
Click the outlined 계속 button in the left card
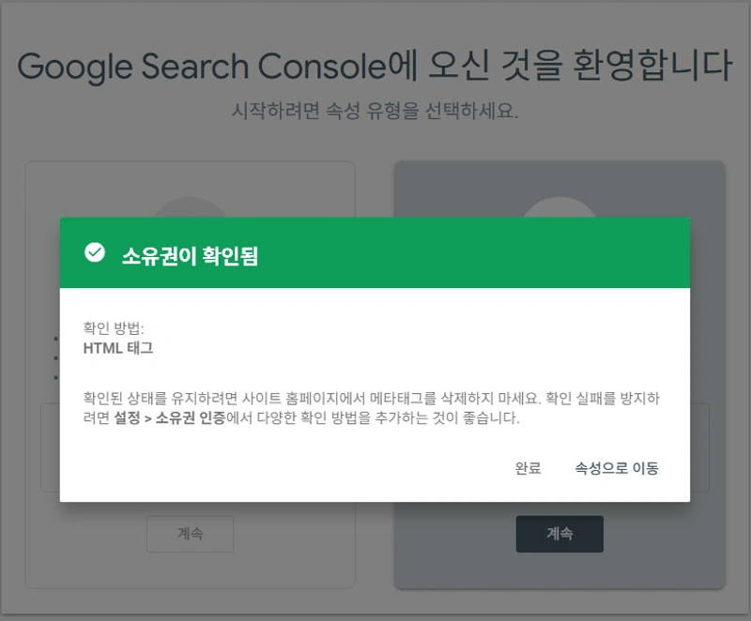point(191,534)
